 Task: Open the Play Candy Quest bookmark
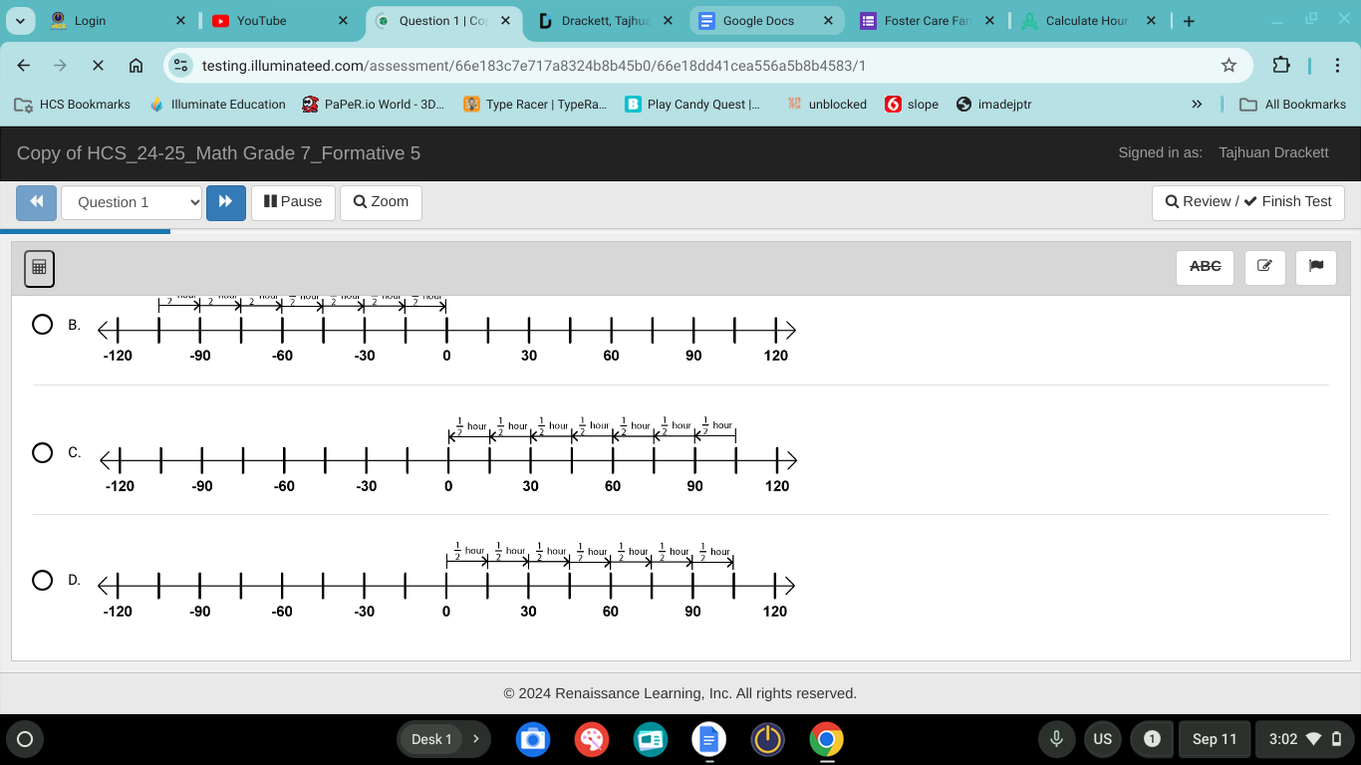[x=692, y=105]
